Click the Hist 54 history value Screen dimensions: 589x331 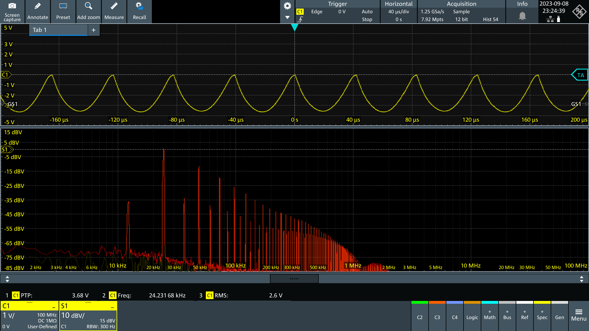click(491, 19)
